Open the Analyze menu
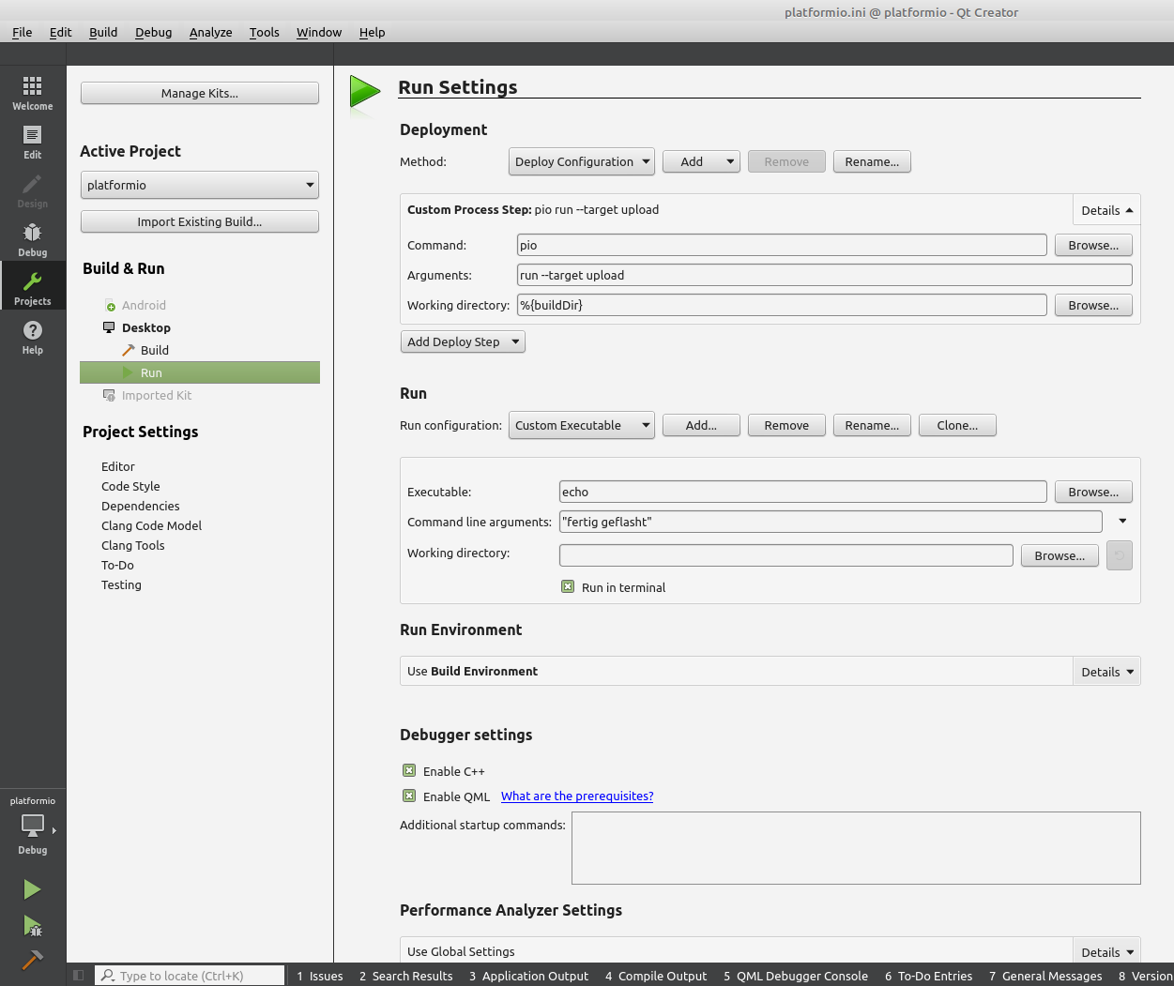This screenshot has height=986, width=1174. 210,32
